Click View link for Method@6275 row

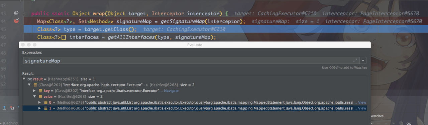[x=362, y=102]
